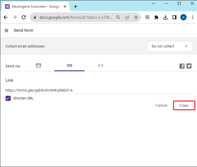Click the share this page icon
197x167 pixels.
point(127,17)
